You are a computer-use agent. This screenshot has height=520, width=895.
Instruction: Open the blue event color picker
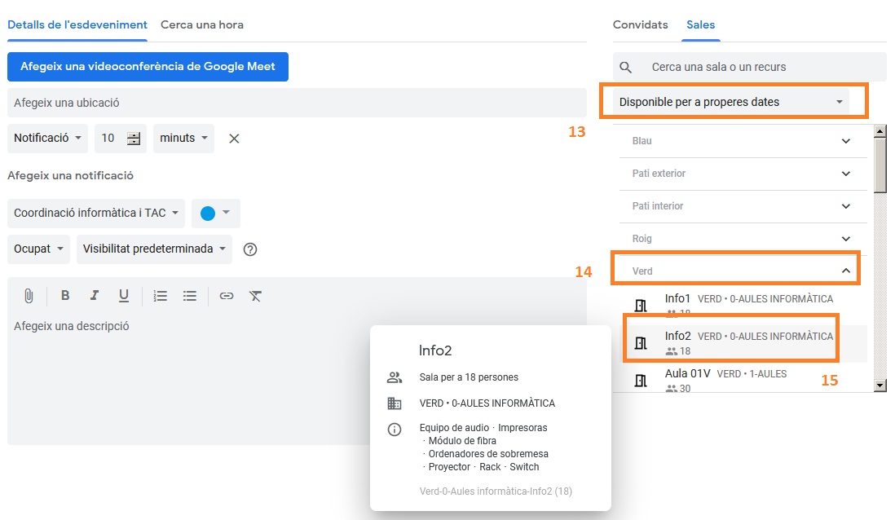click(x=215, y=213)
